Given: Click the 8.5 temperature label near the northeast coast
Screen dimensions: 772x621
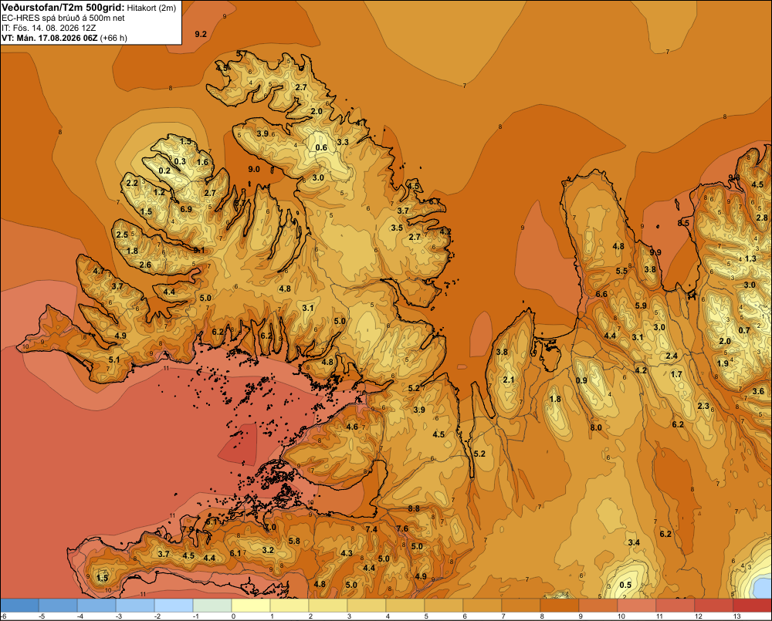Looking at the screenshot, I should (683, 223).
